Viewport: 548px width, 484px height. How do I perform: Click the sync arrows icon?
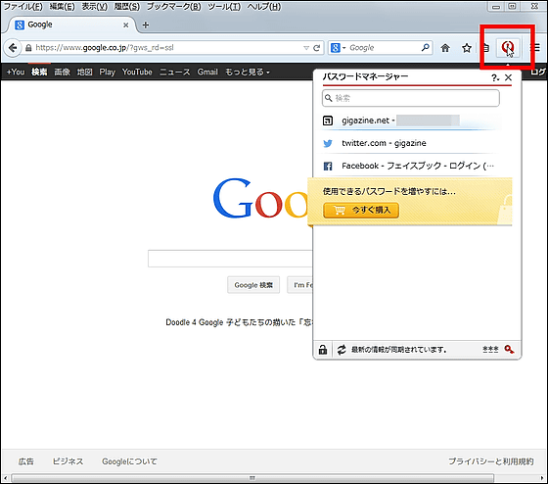click(342, 349)
